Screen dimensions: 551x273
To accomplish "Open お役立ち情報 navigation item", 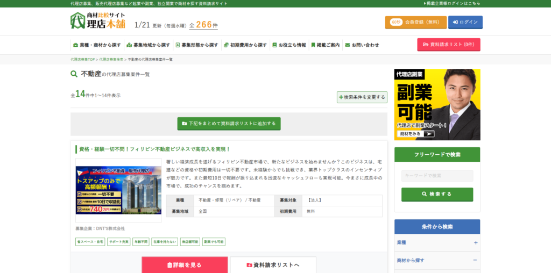I will coord(289,45).
